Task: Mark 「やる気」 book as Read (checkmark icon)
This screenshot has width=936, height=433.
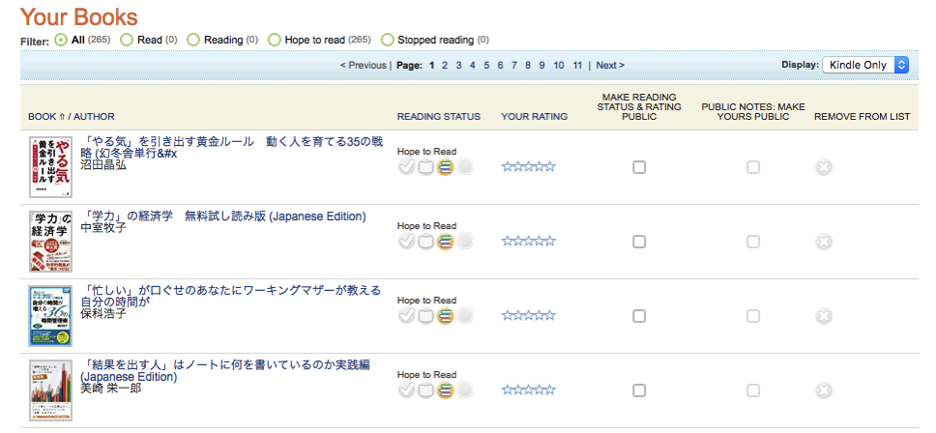Action: coord(406,167)
